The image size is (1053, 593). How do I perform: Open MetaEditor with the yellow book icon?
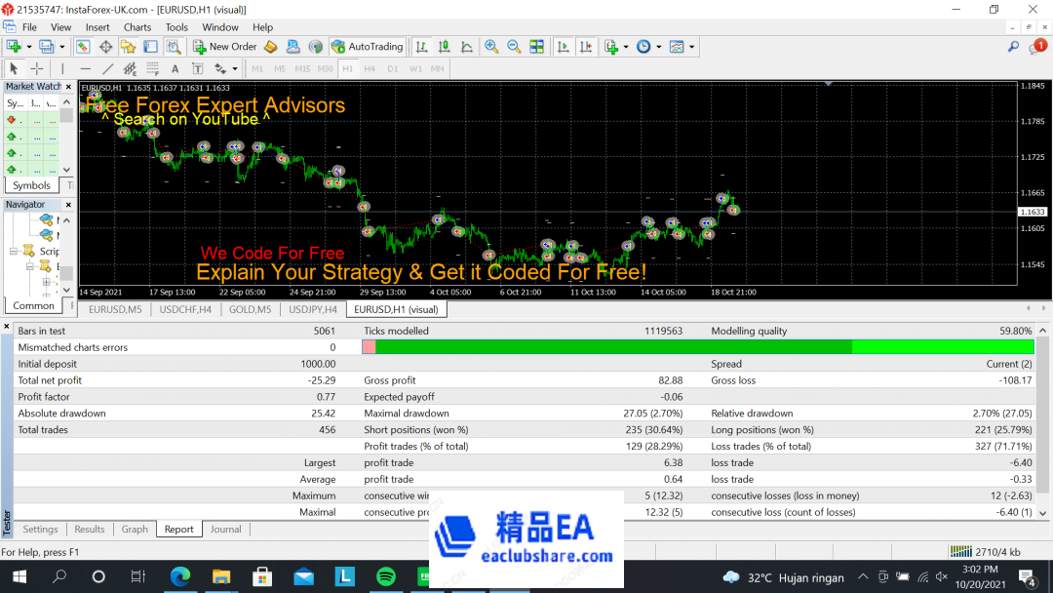click(x=271, y=47)
